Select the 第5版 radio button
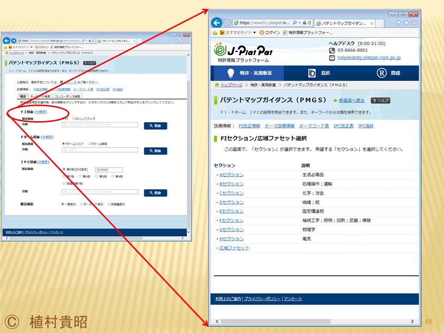The height and width of the screenshot is (333, 444). click(x=97, y=176)
